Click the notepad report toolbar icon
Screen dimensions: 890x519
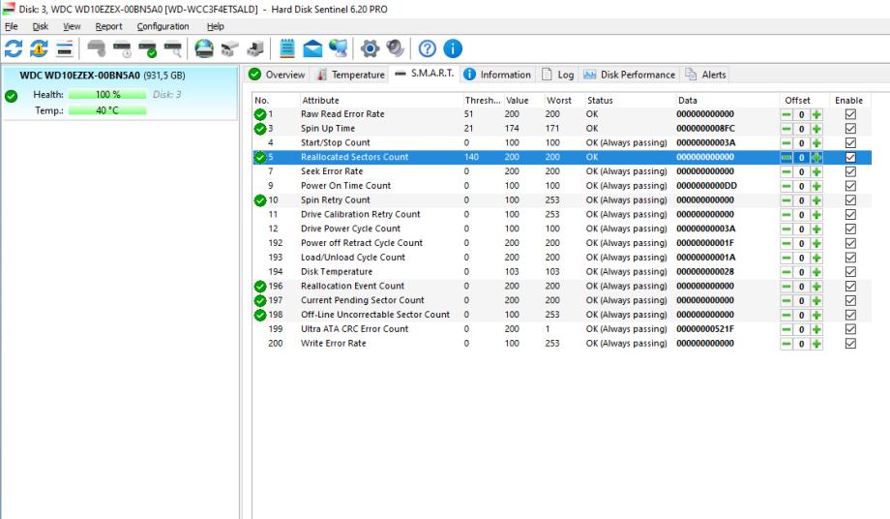pos(287,48)
